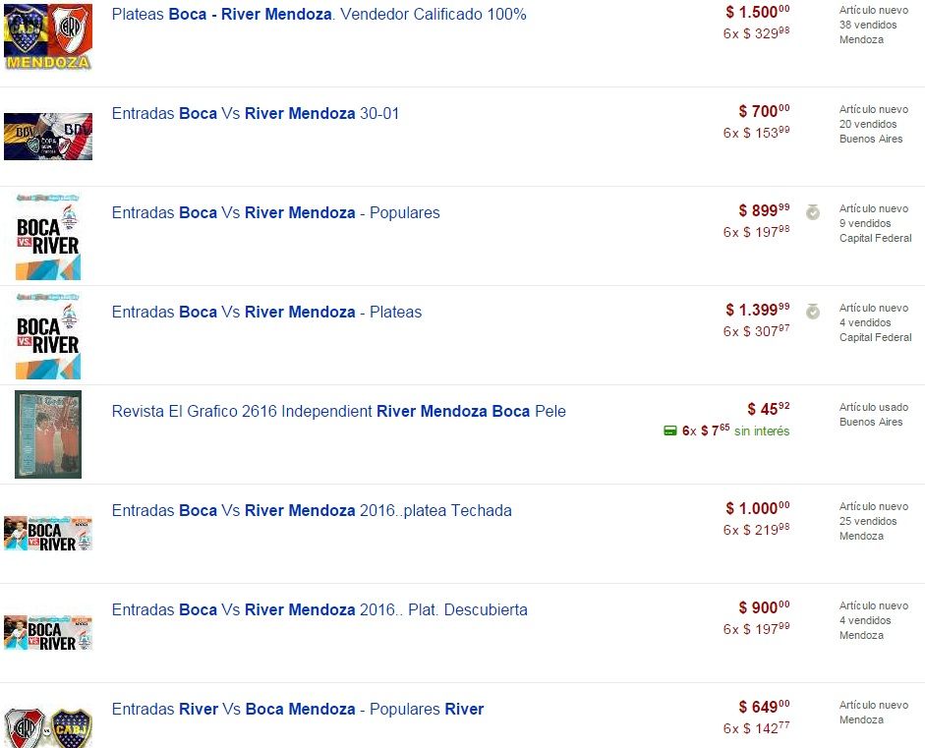The height and width of the screenshot is (748, 925).
Task: Open the 30-01 tickets listing thumbnail
Action: (x=48, y=136)
